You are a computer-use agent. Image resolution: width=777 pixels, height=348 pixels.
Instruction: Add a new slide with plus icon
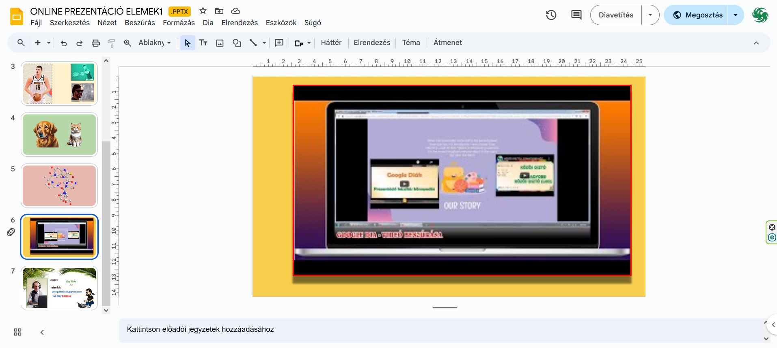pos(38,43)
